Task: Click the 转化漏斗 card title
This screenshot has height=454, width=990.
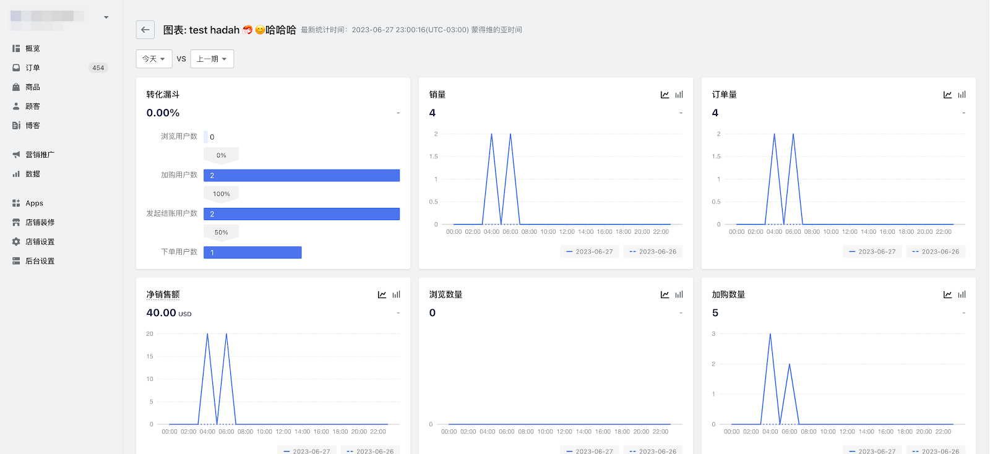Action: coord(163,95)
